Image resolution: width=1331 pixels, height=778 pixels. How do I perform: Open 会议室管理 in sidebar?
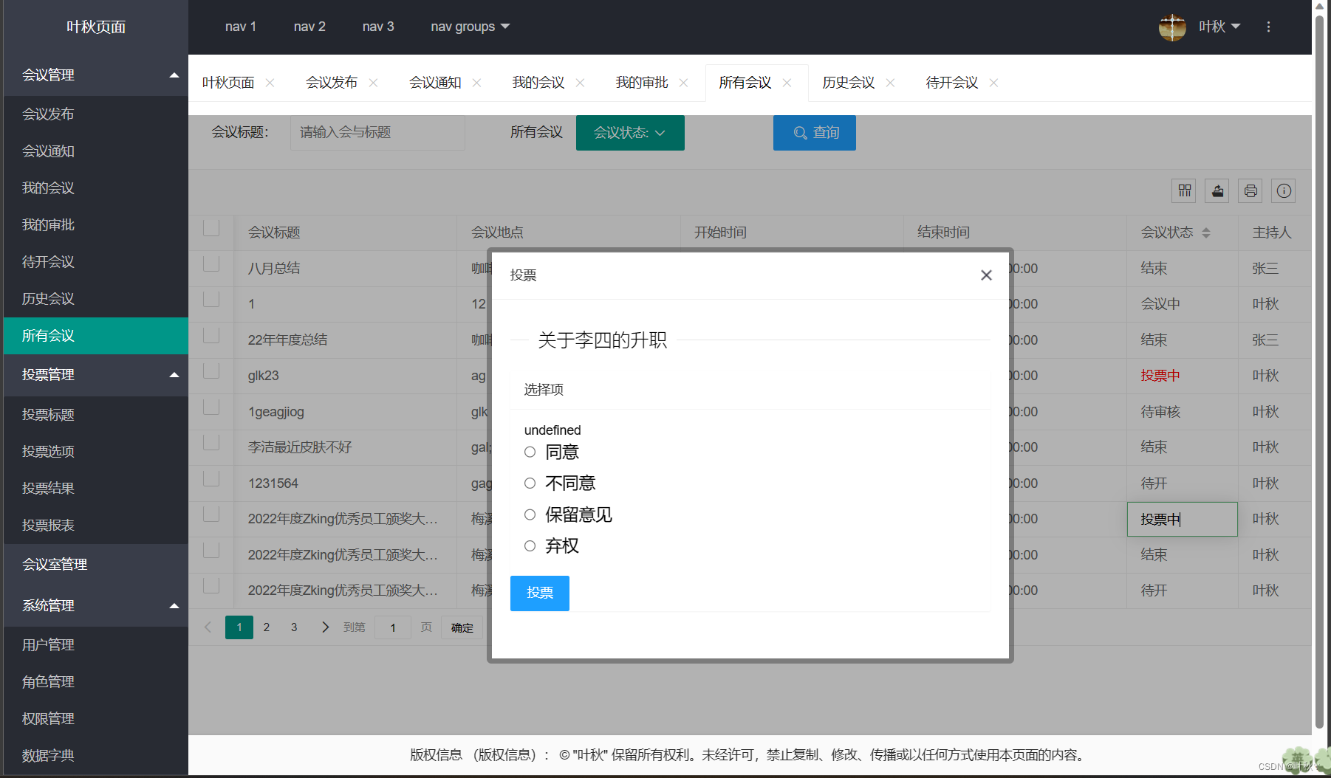tap(96, 565)
